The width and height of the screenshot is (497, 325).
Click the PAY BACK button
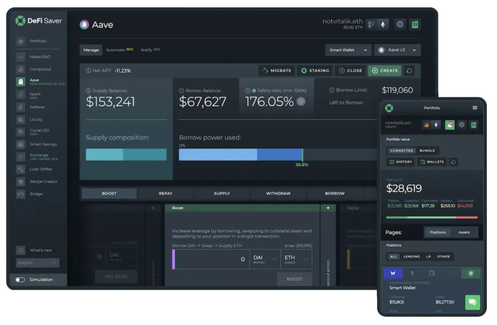[116, 276]
